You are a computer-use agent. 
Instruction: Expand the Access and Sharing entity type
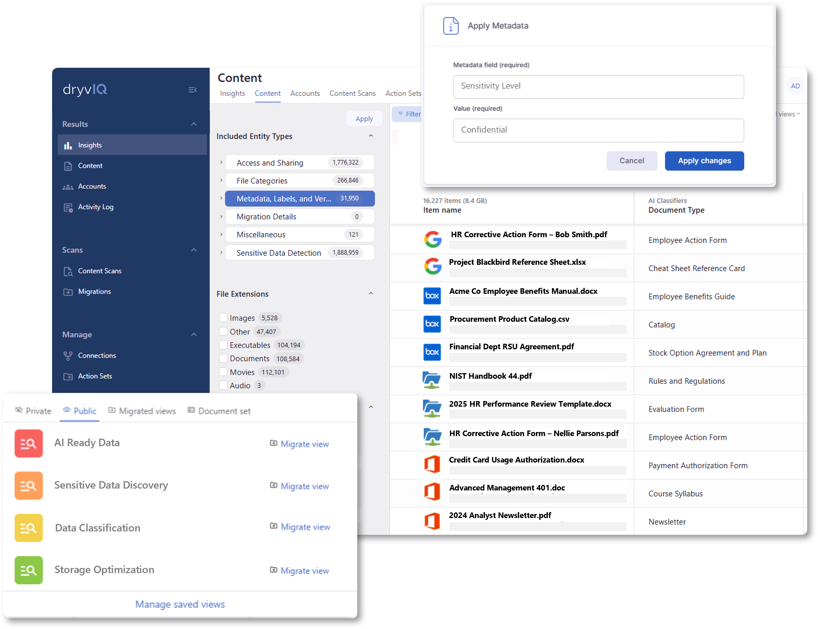click(x=221, y=162)
